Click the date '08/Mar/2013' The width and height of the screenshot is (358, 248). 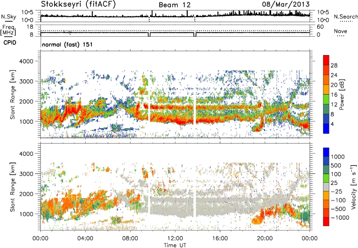tap(286, 4)
